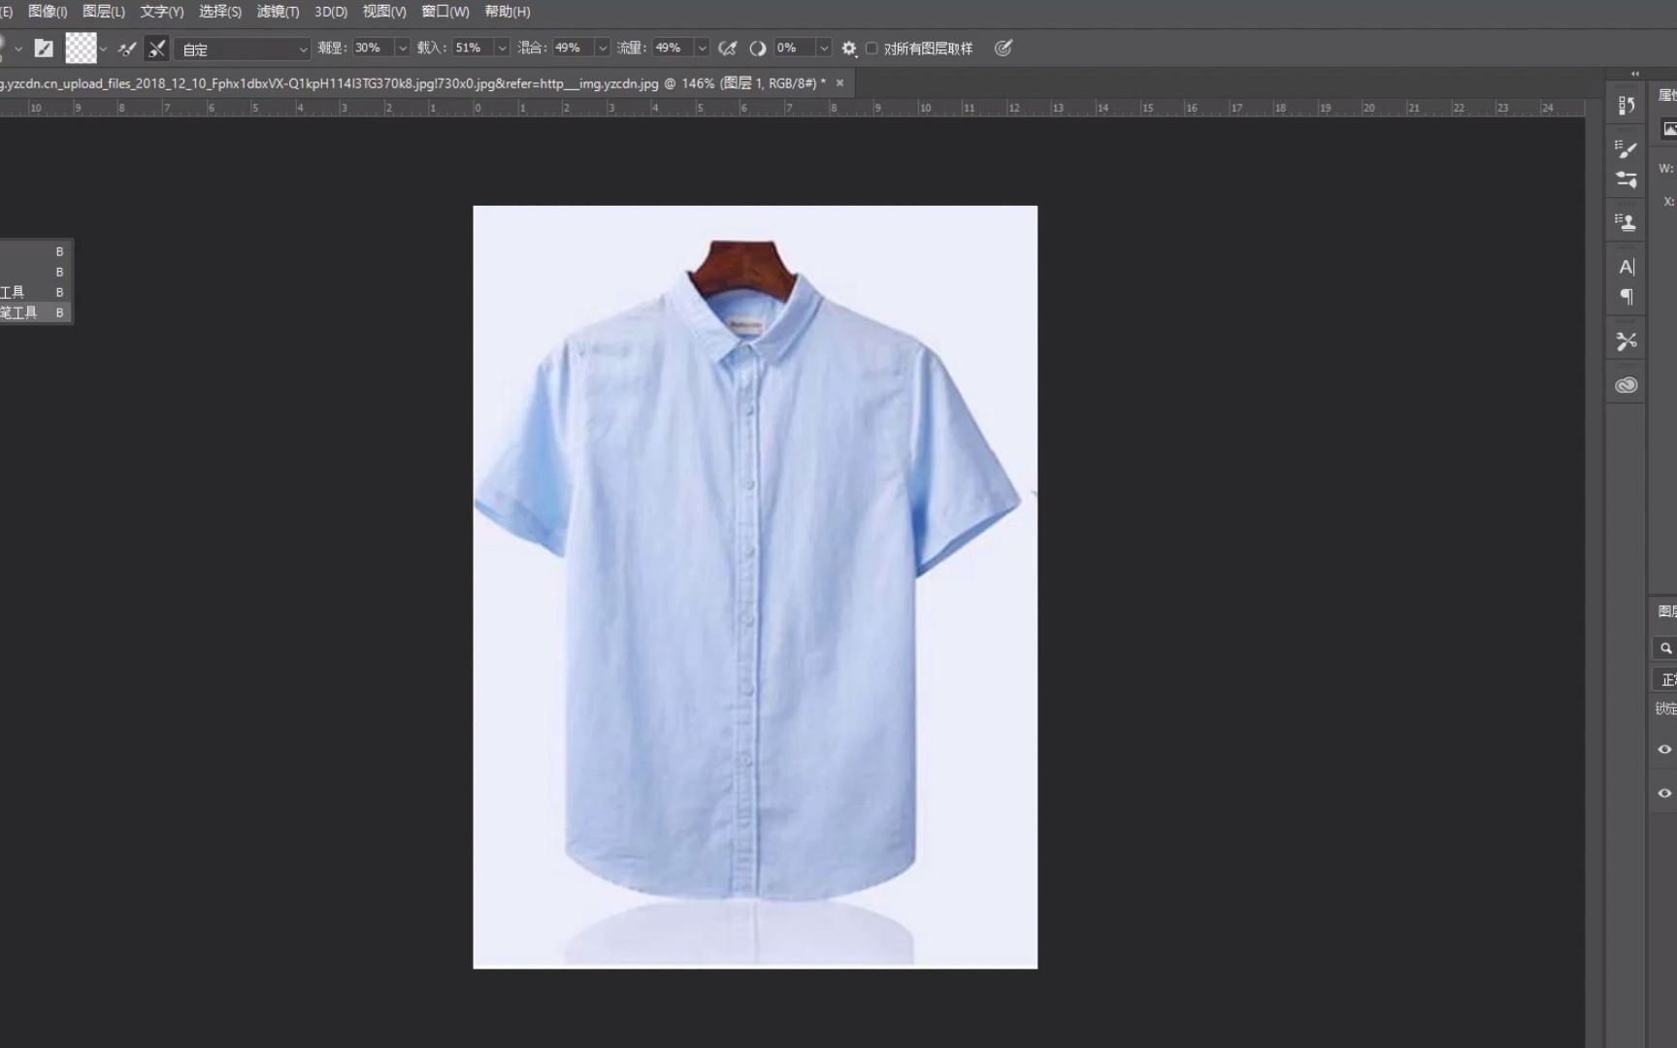The width and height of the screenshot is (1677, 1048).
Task: Expand the 混合 percentage dropdown
Action: pyautogui.click(x=602, y=47)
